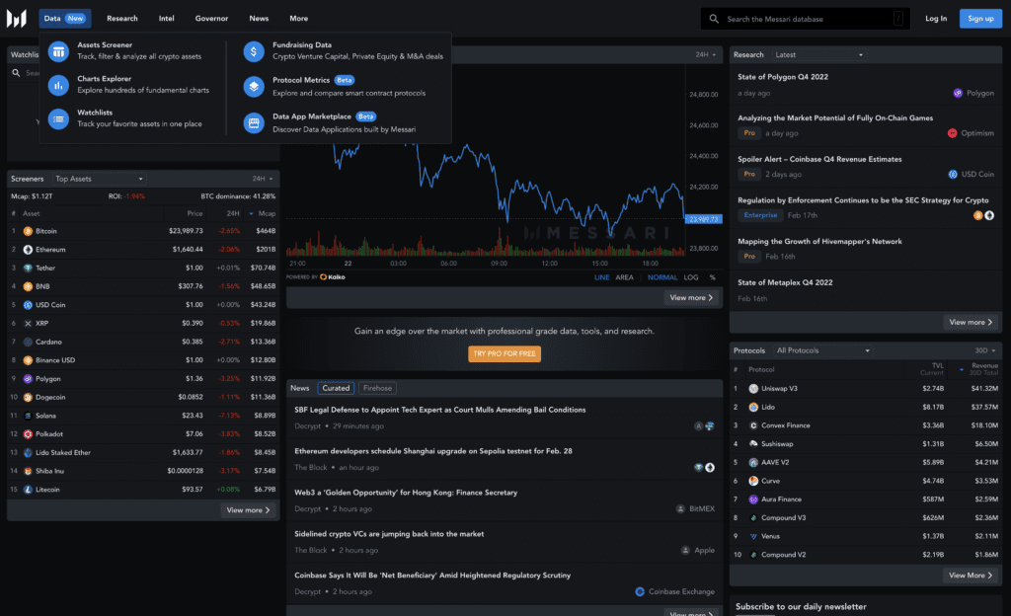Click the Tether coin icon in Top Assets
Screen dimensions: 1011x616
(28, 269)
